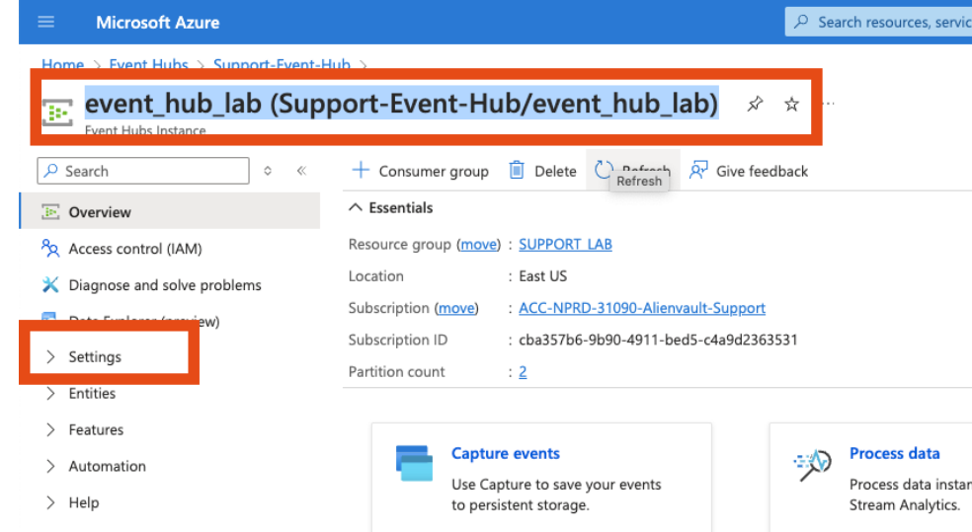Click the Capture events card icon
Viewport: 972px width, 532px height.
414,463
